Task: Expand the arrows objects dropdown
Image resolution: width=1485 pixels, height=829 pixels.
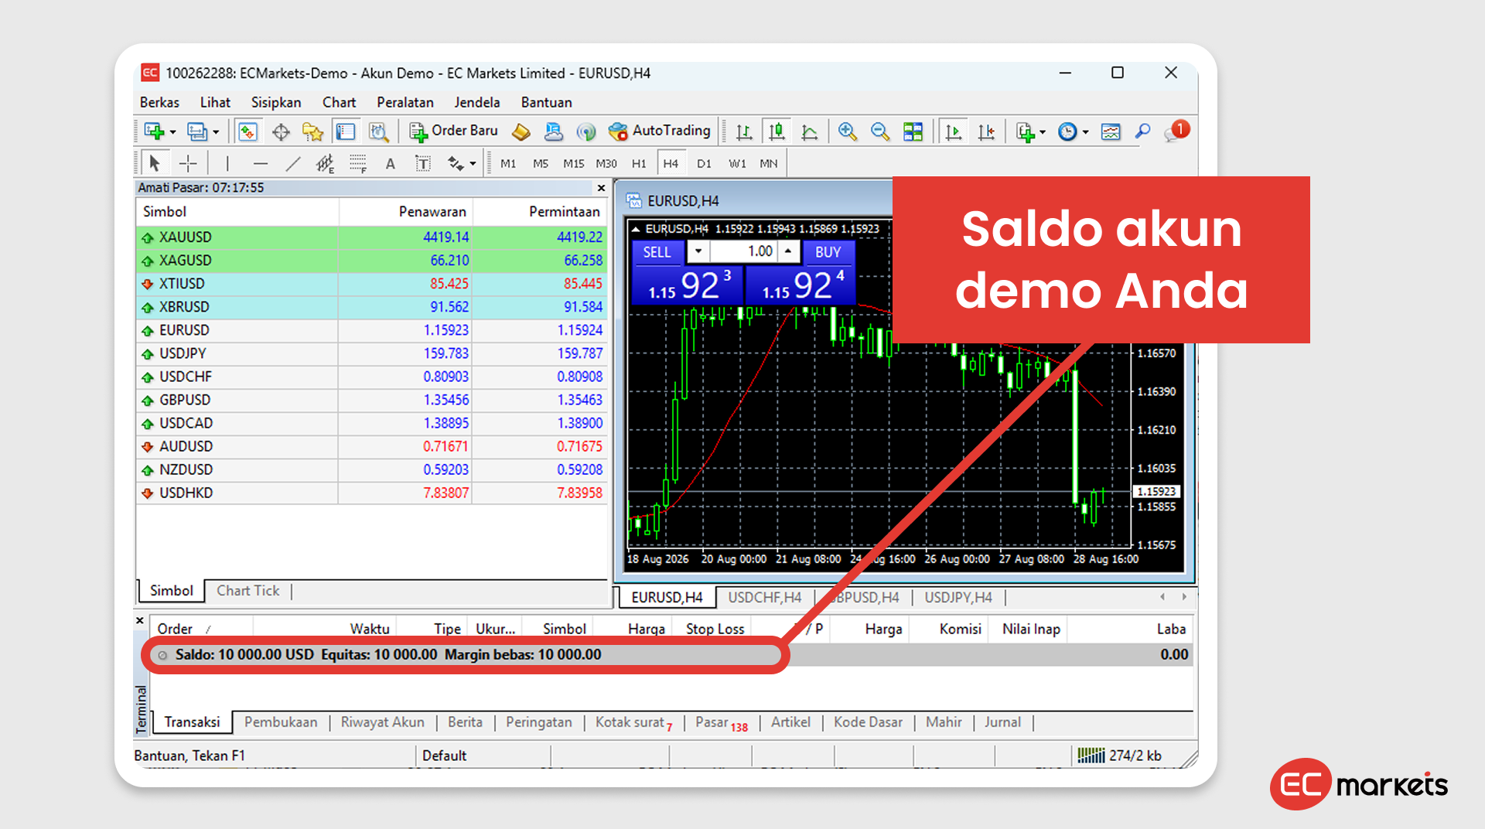Action: tap(473, 164)
